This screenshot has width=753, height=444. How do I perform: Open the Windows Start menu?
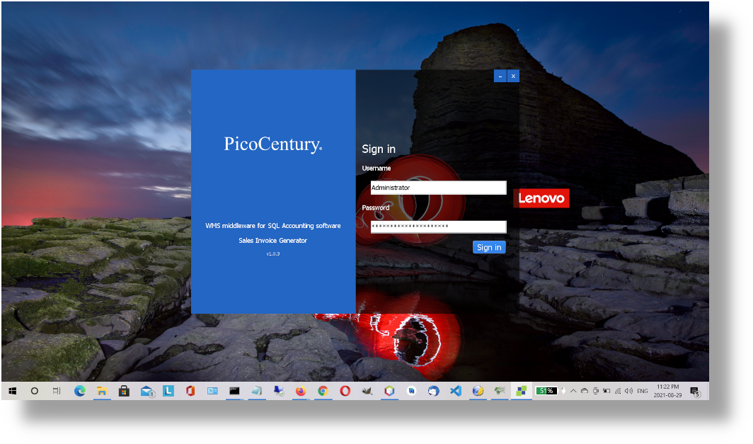(12, 391)
